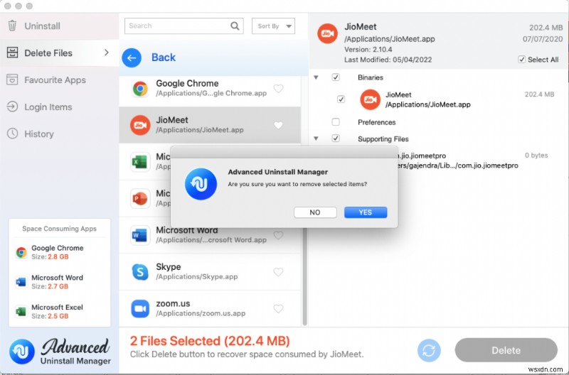
Task: Click the Skype app icon
Action: tap(140, 272)
